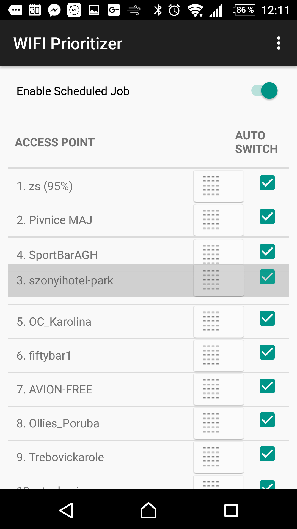Tap the reorder handle for fiftybar1
The width and height of the screenshot is (297, 529).
(x=219, y=355)
